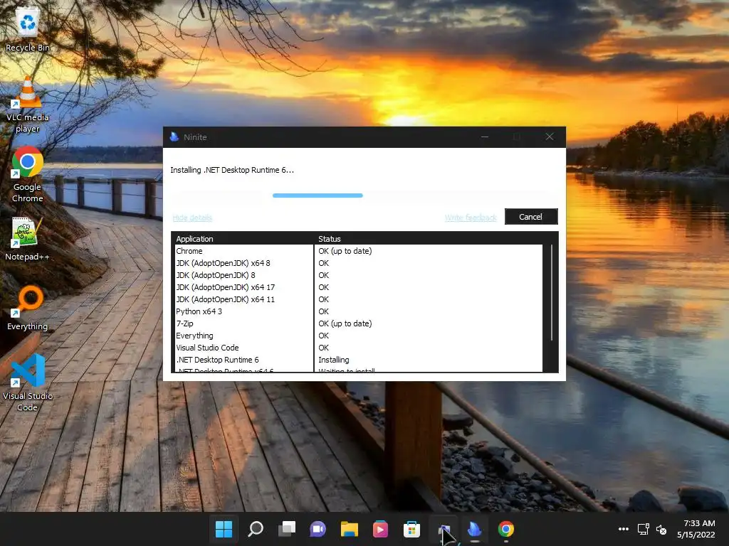Open the network status tray icon

(x=644, y=529)
